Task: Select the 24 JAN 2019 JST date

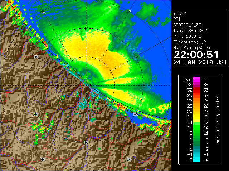Action: click(x=200, y=62)
